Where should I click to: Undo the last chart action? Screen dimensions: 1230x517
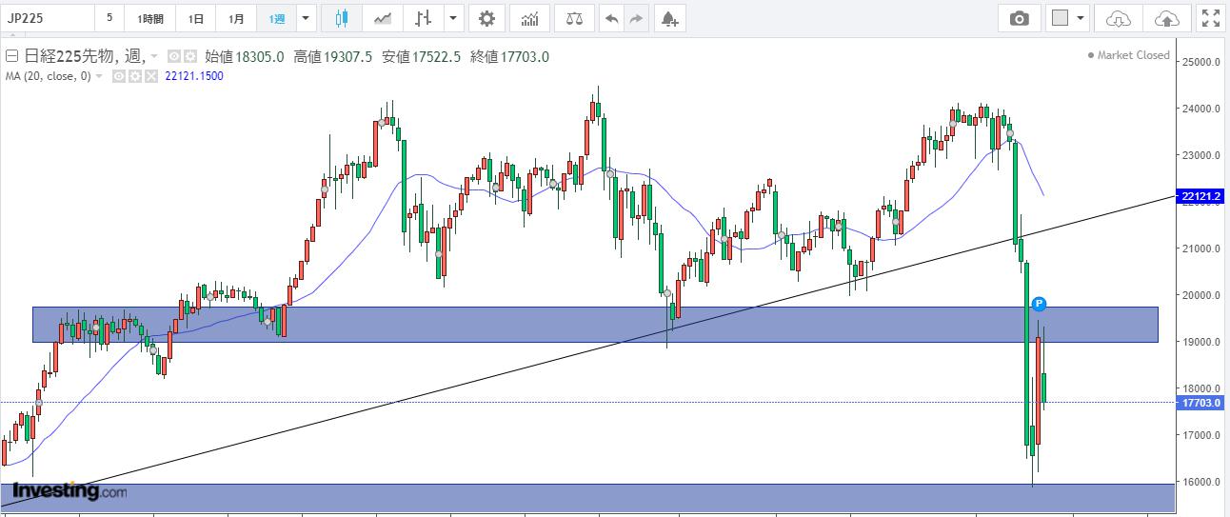[612, 18]
